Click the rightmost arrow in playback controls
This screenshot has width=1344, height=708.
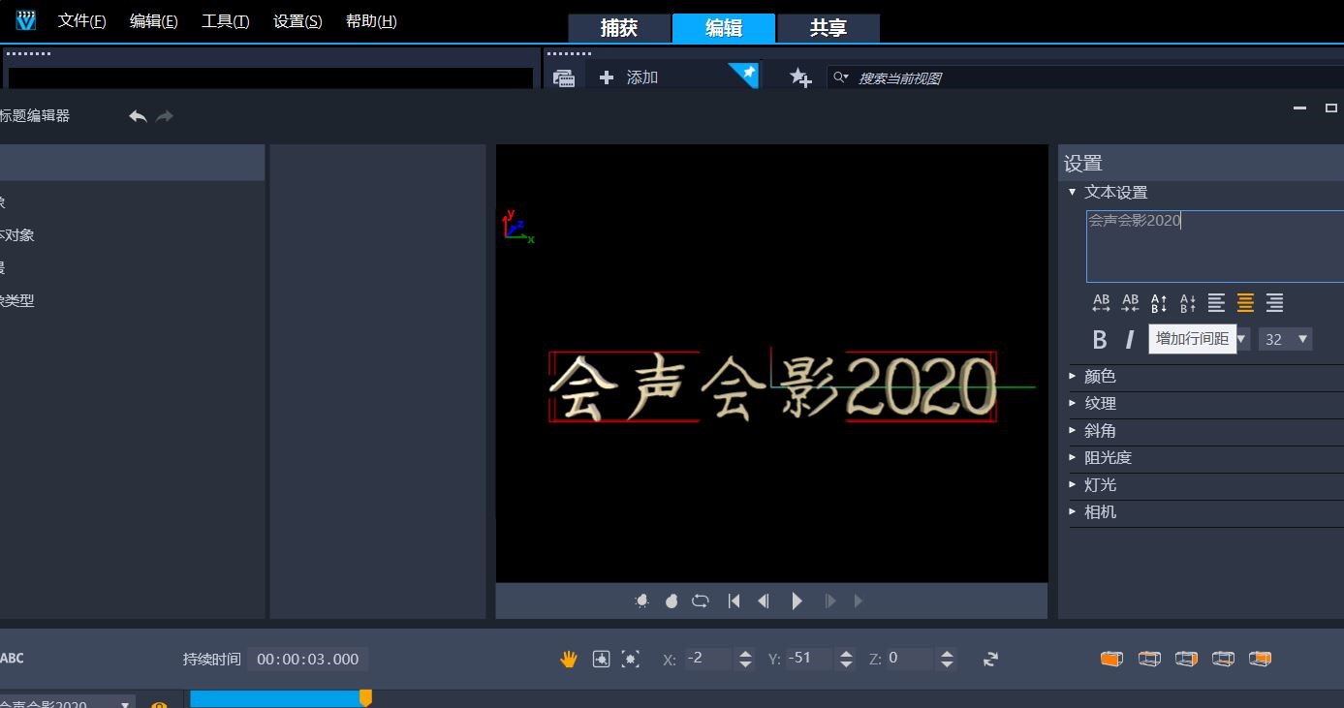pos(859,601)
